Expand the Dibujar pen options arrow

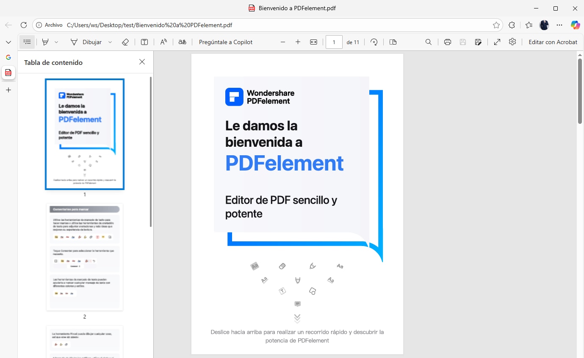point(110,42)
